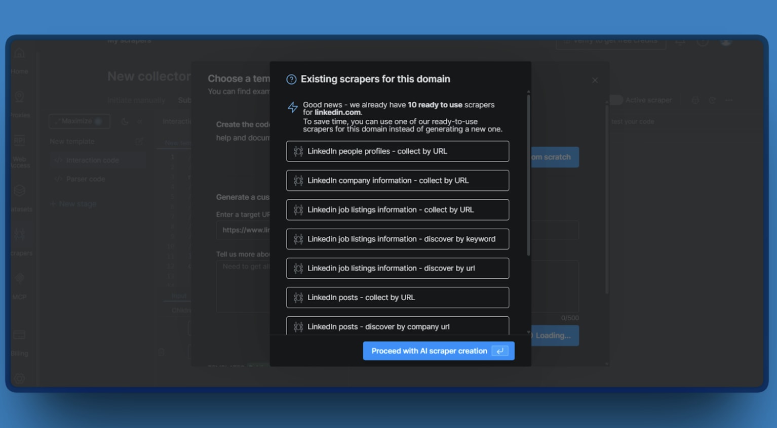
Task: Choose Linkedin job listings collect by URL
Action: click(x=398, y=210)
